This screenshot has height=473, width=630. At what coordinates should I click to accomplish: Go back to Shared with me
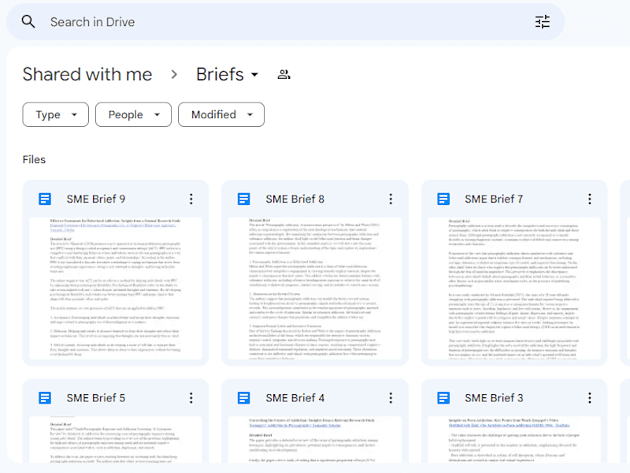coord(87,74)
